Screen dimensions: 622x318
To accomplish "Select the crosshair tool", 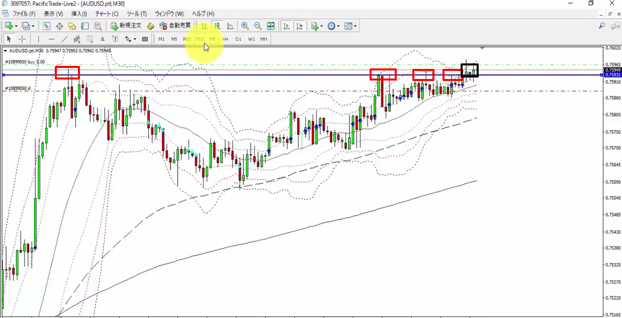I will pos(23,39).
